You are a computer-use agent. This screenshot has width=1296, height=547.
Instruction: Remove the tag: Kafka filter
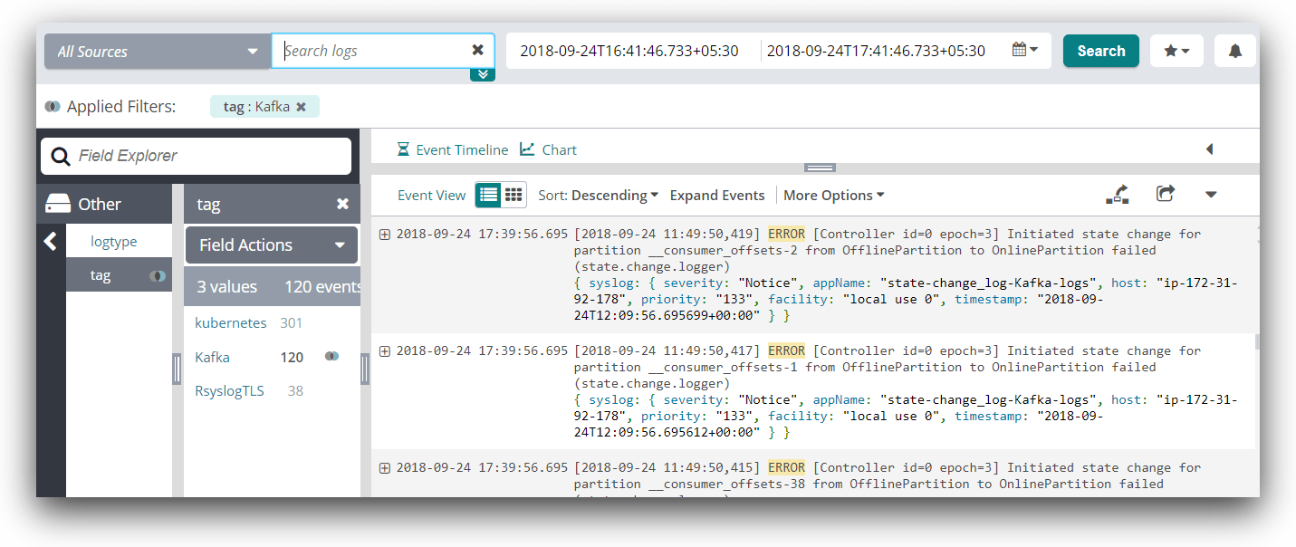click(x=302, y=107)
